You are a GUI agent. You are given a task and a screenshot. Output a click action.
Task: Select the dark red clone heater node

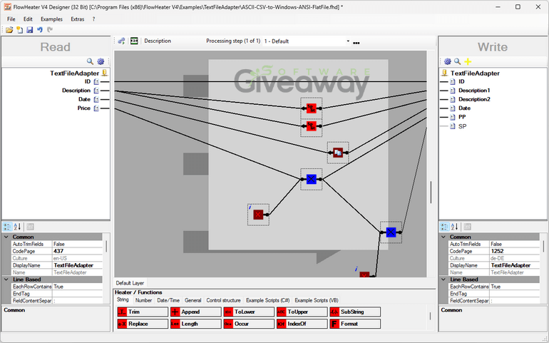338,153
